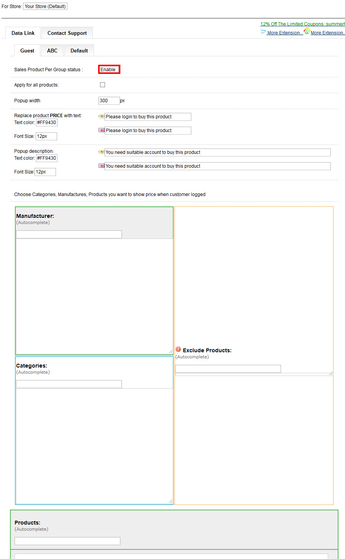The image size is (345, 559).
Task: Focus the Manufacturer autocomplete input
Action: click(x=69, y=234)
